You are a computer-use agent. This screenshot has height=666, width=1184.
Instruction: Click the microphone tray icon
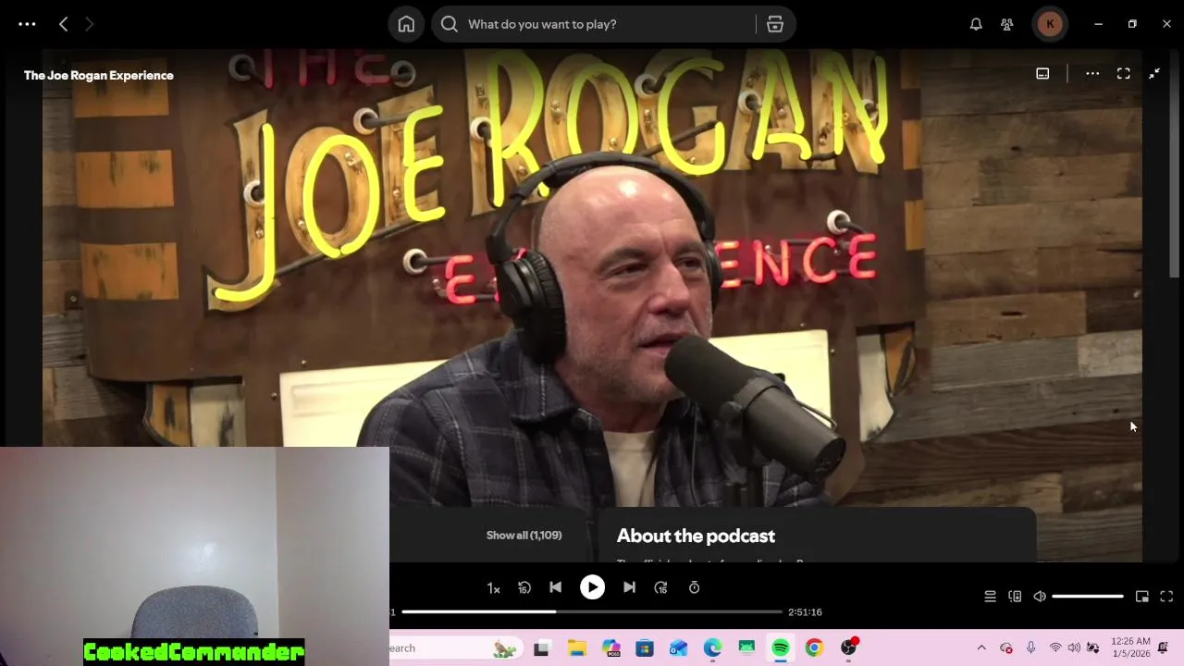pyautogui.click(x=1030, y=648)
